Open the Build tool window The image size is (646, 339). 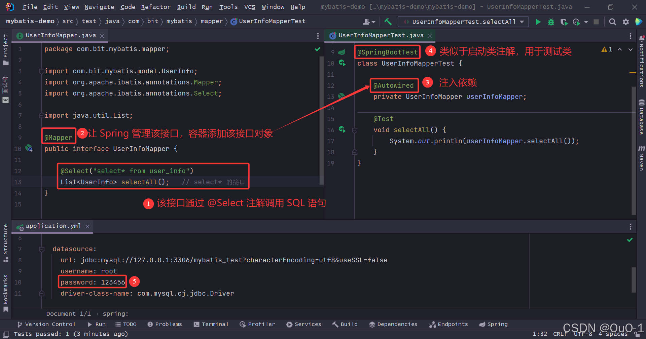point(345,324)
